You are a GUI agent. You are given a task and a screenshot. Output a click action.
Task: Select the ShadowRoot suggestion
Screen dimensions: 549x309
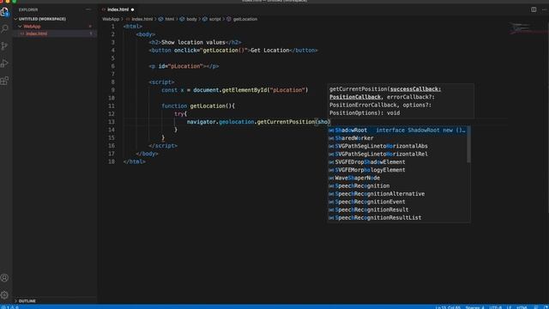pos(397,130)
